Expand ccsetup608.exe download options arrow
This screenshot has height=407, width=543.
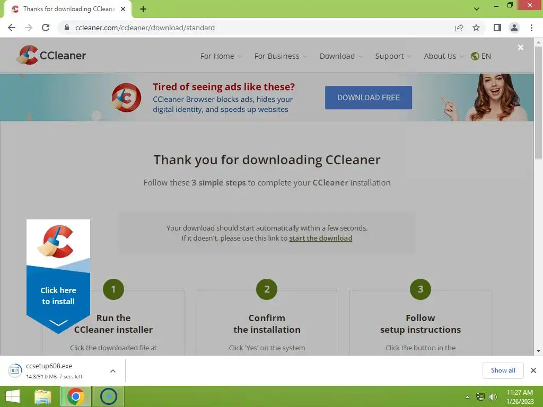point(113,370)
